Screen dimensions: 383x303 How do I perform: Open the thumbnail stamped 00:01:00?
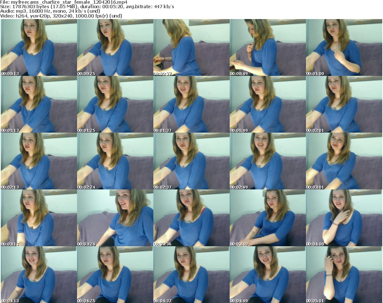pyautogui.click(x=344, y=47)
